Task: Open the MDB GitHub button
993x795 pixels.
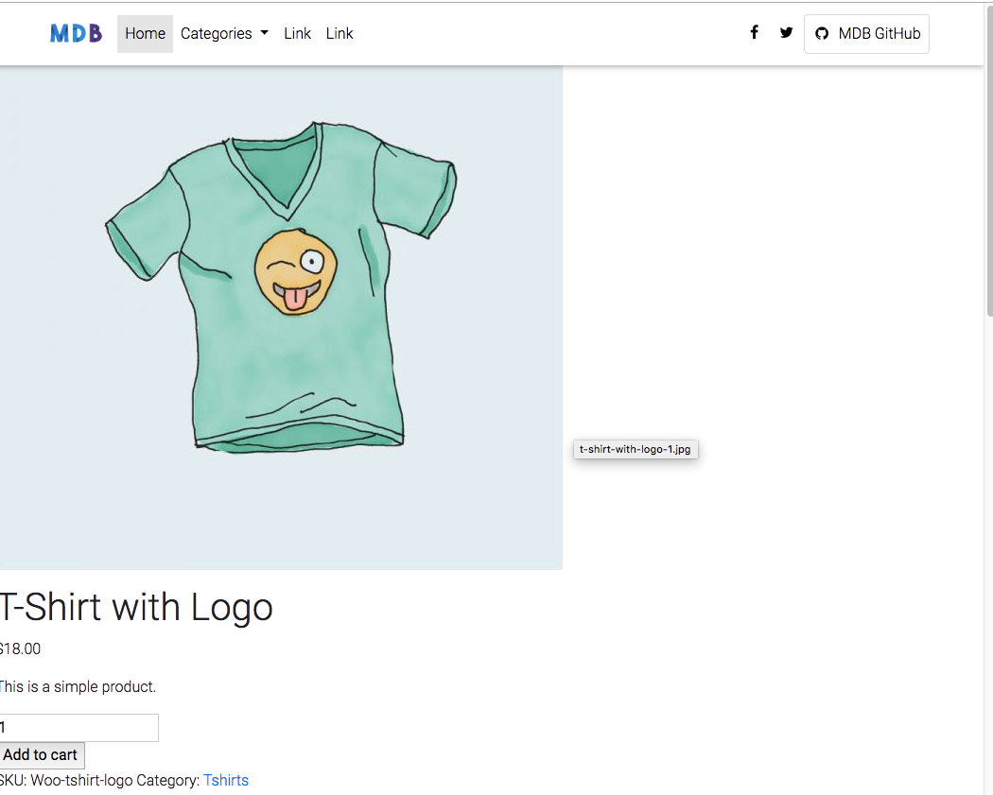Action: click(866, 33)
